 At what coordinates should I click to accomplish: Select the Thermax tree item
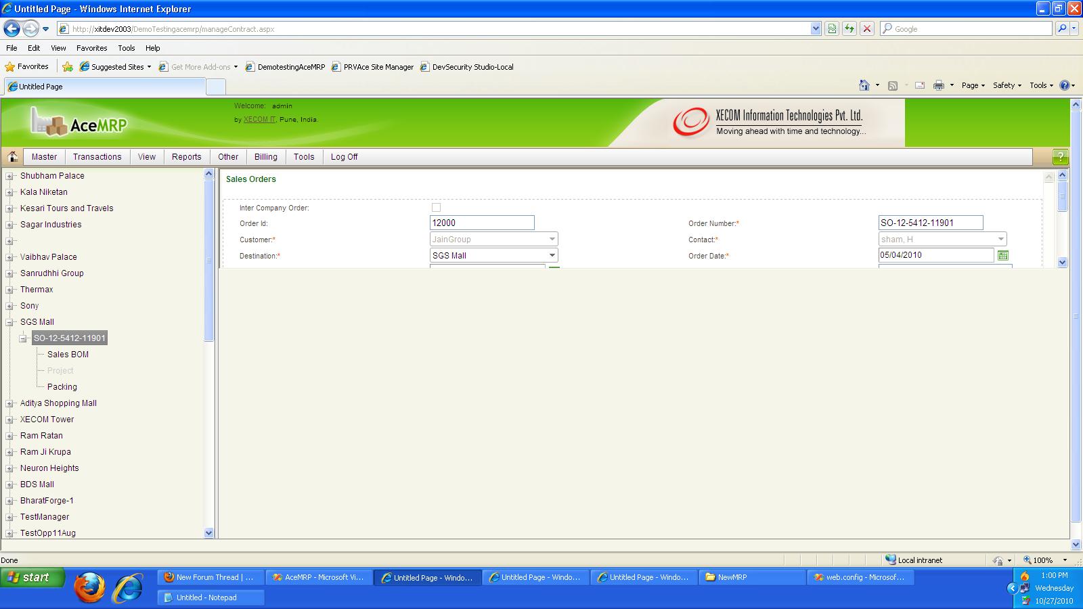37,290
